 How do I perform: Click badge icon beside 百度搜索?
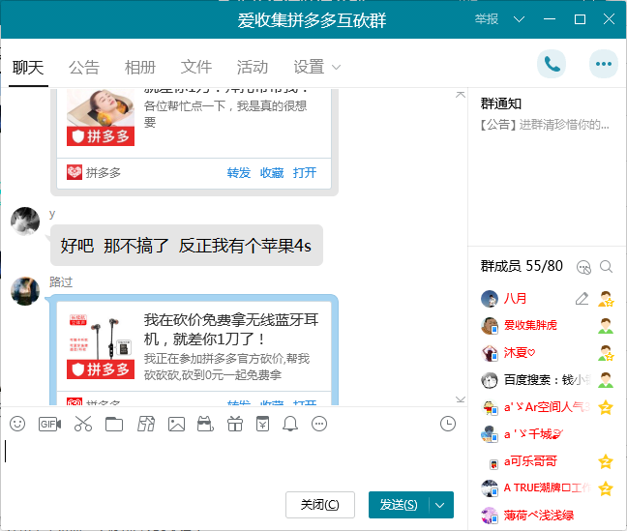coord(606,380)
